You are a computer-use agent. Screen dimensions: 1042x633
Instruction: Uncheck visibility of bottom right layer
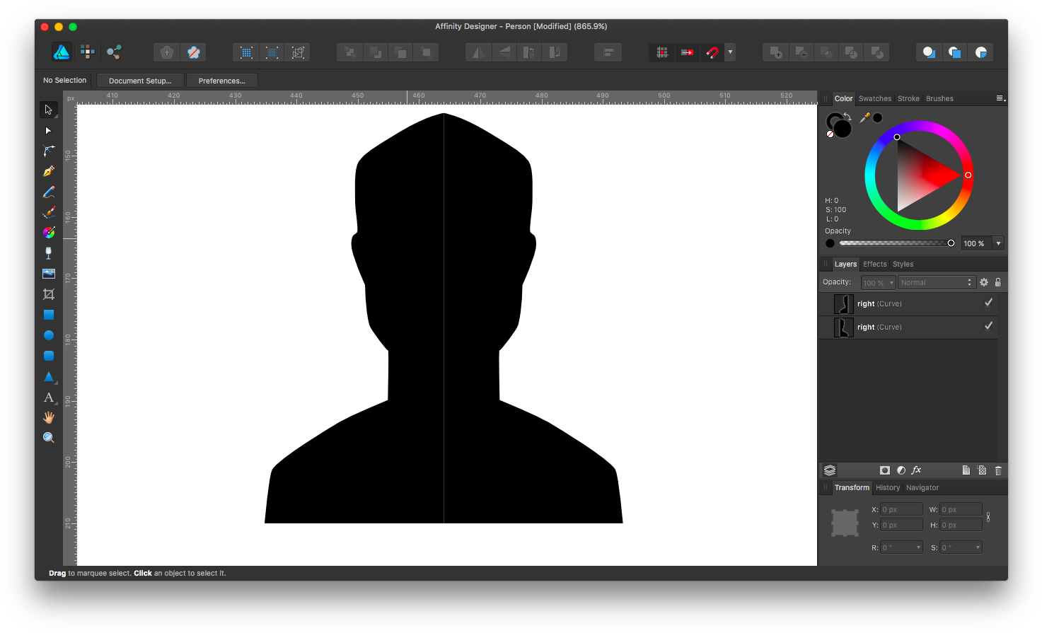point(988,326)
